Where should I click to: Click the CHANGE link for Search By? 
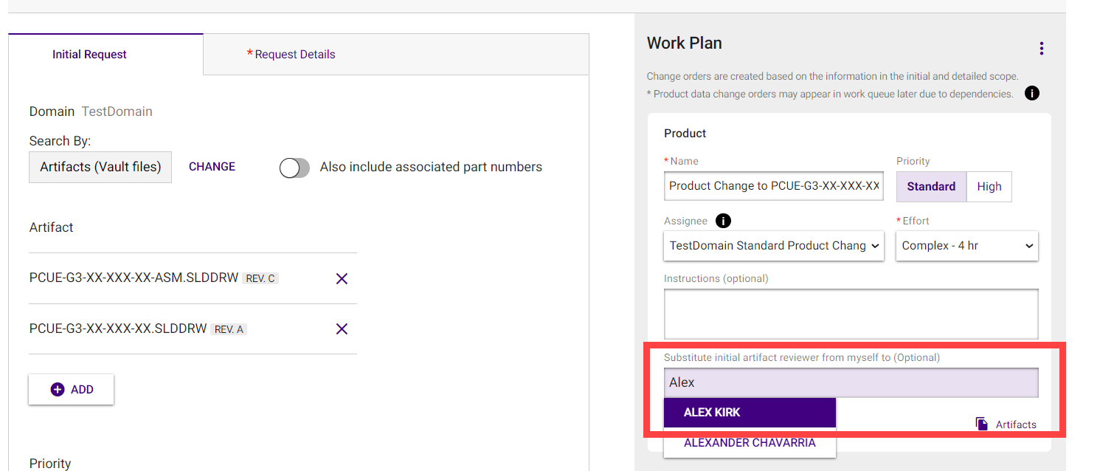coord(212,167)
